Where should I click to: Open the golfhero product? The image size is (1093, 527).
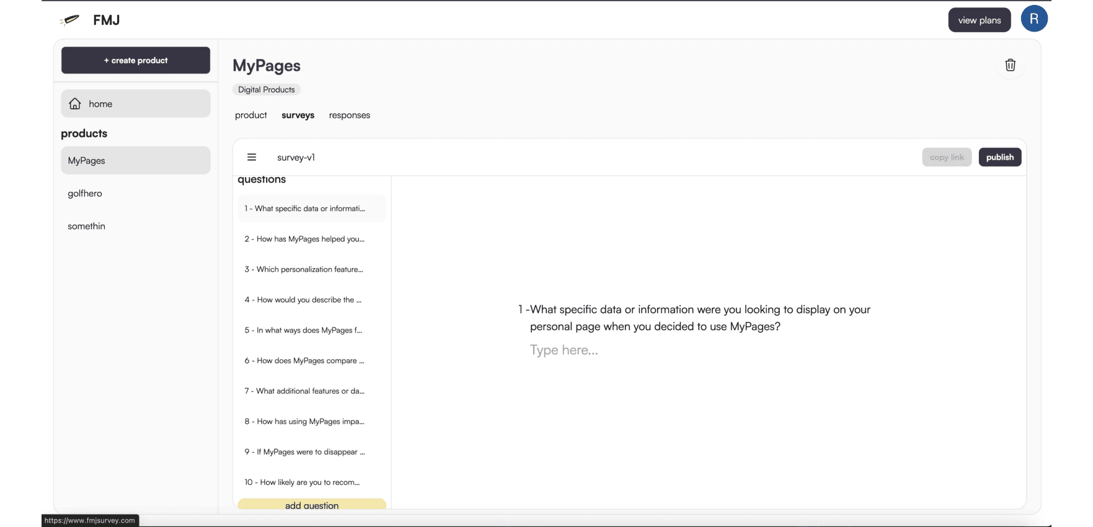coord(85,193)
